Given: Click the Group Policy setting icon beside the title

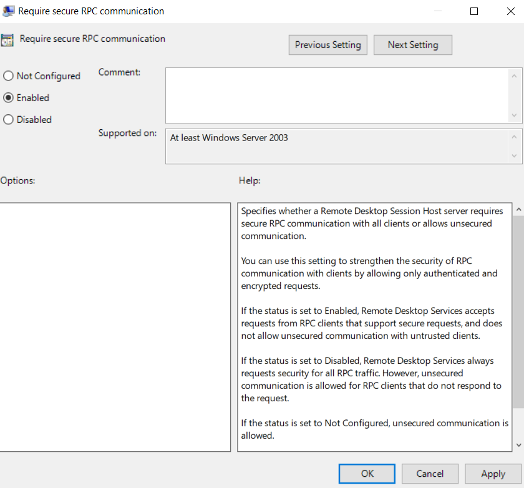Looking at the screenshot, I should [x=8, y=39].
